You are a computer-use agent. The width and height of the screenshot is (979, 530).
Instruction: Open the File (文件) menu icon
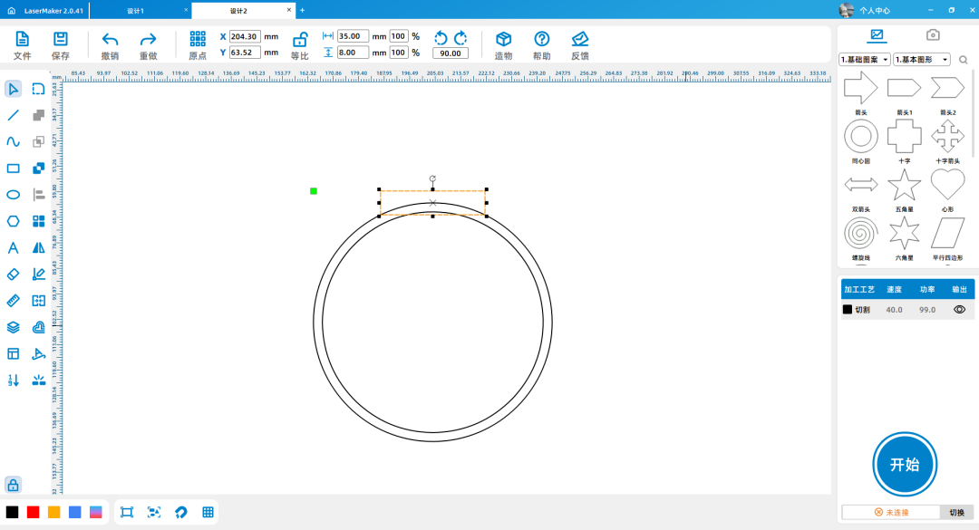23,39
